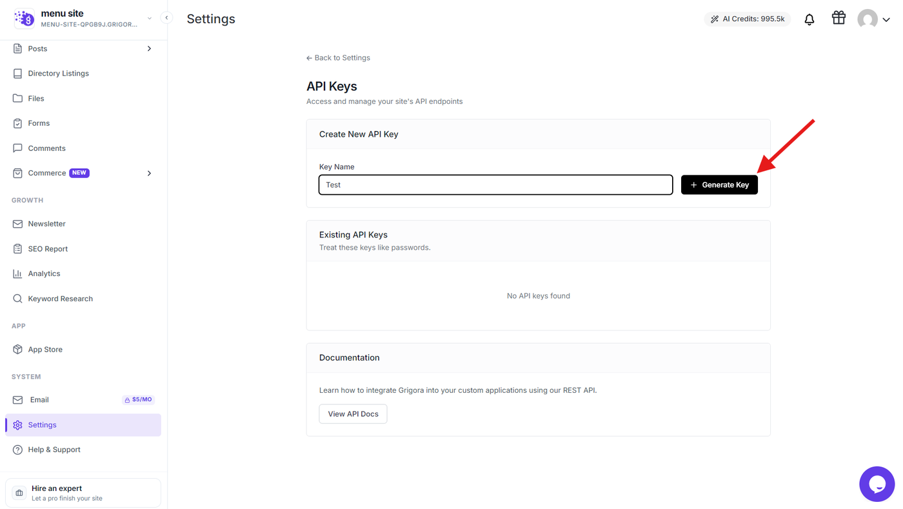The image size is (903, 509).
Task: Click the gift box icon
Action: 838,18
